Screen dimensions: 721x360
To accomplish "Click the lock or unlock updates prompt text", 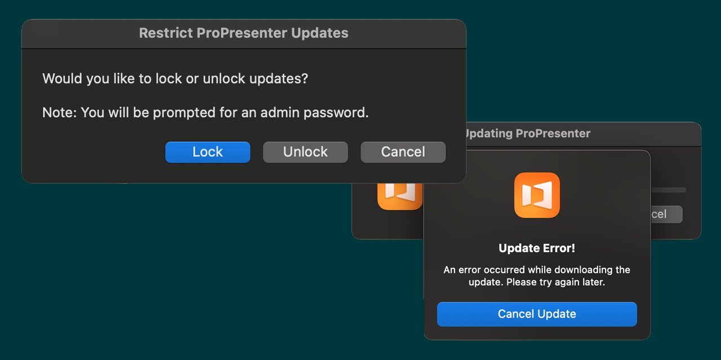I will click(x=175, y=79).
